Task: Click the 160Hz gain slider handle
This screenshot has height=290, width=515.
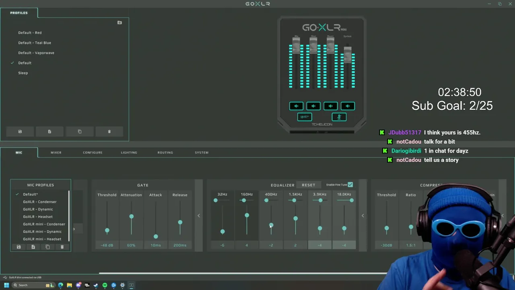Action: (x=247, y=215)
